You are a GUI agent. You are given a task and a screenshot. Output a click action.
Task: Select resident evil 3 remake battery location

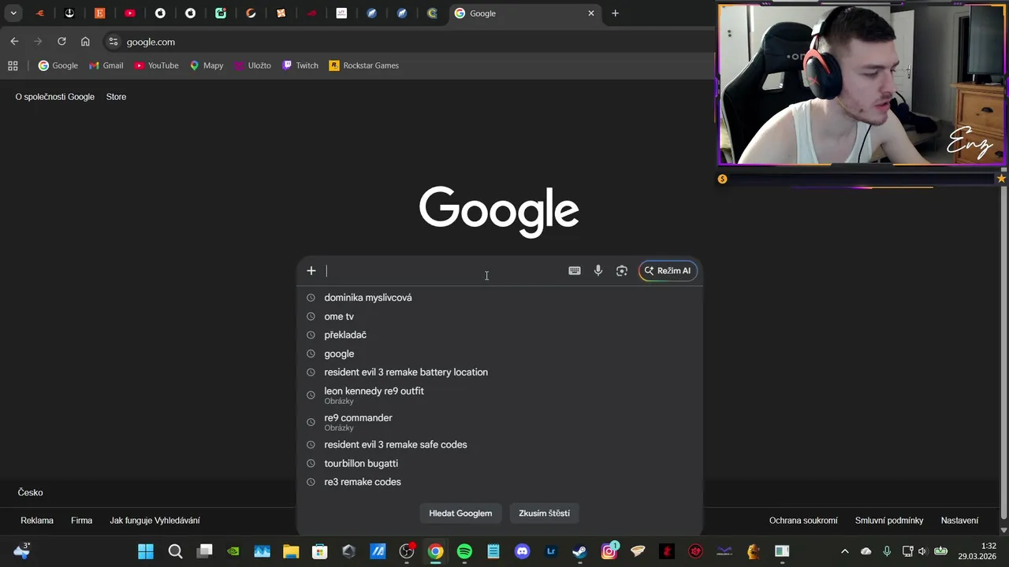(500, 372)
